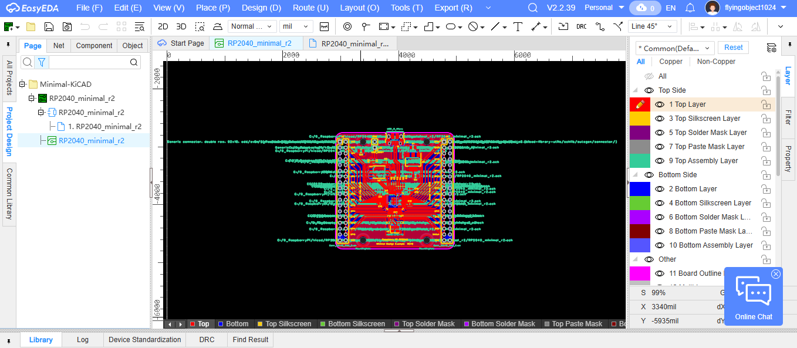
Task: Click the Reset button in Layer panel
Action: (733, 48)
